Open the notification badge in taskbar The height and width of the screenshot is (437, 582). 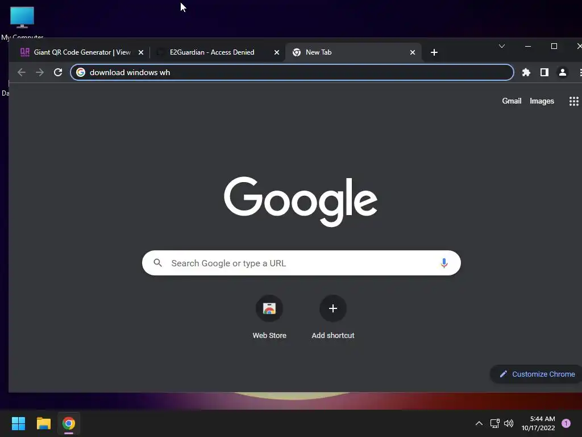tap(566, 423)
